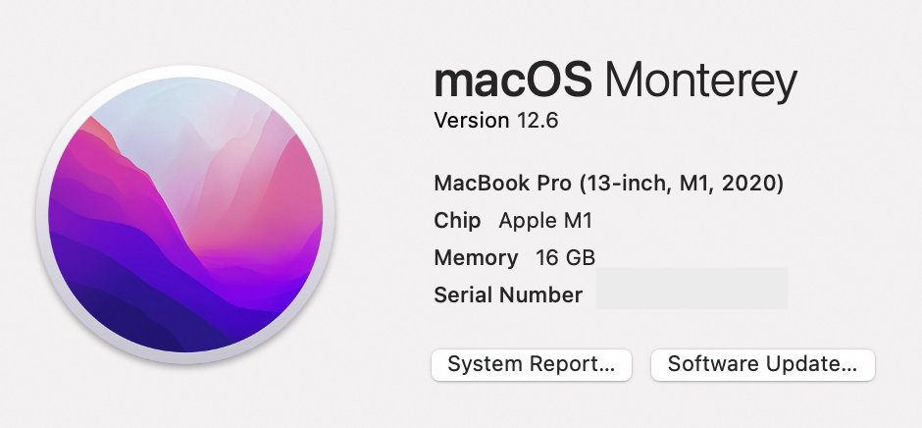This screenshot has width=922, height=428.
Task: Click the "Chip" label
Action: pos(457,220)
